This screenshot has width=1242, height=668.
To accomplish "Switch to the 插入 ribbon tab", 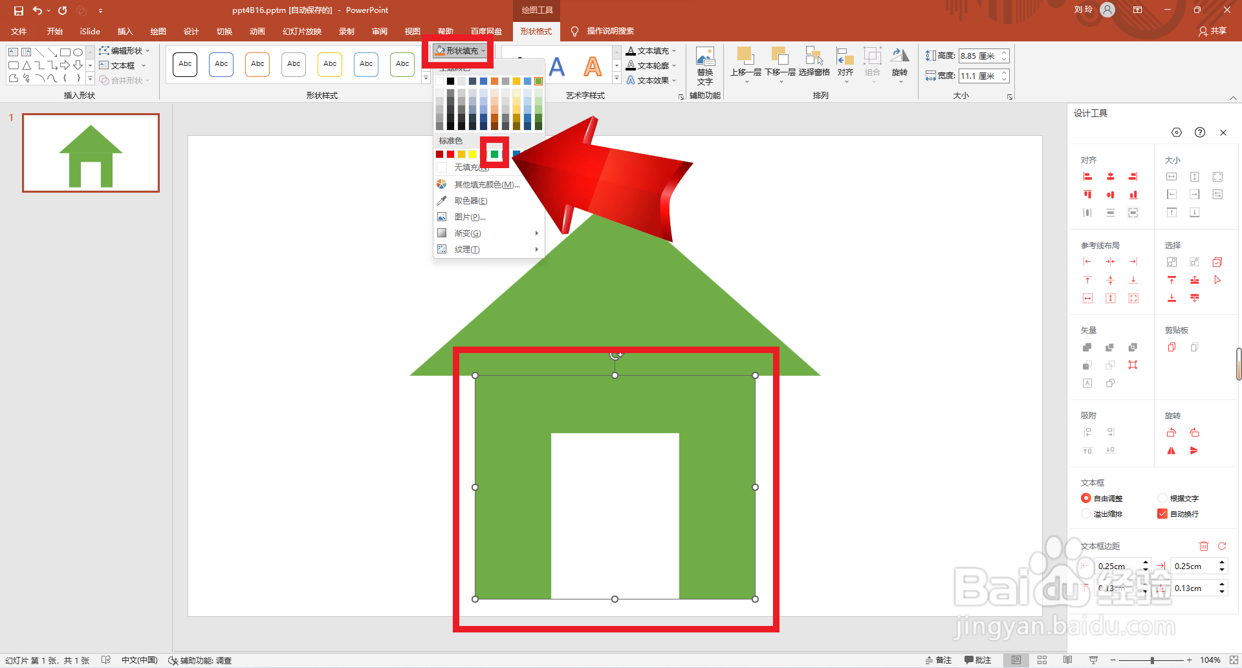I will tap(125, 31).
